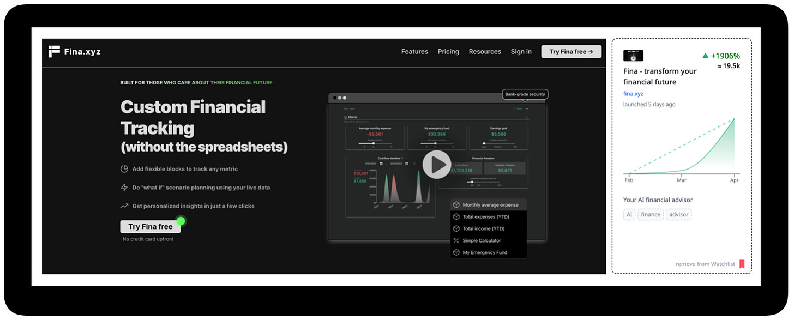Select Monthly average expense block
The width and height of the screenshot is (794, 320).
(489, 205)
